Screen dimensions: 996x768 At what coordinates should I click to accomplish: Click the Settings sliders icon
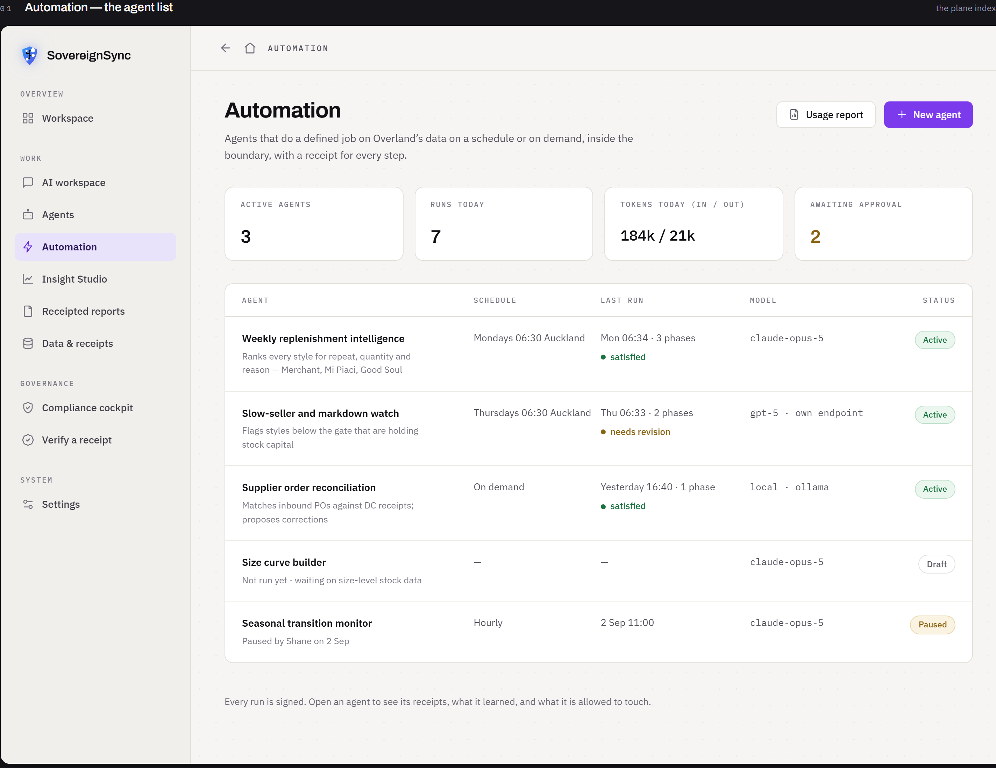28,504
